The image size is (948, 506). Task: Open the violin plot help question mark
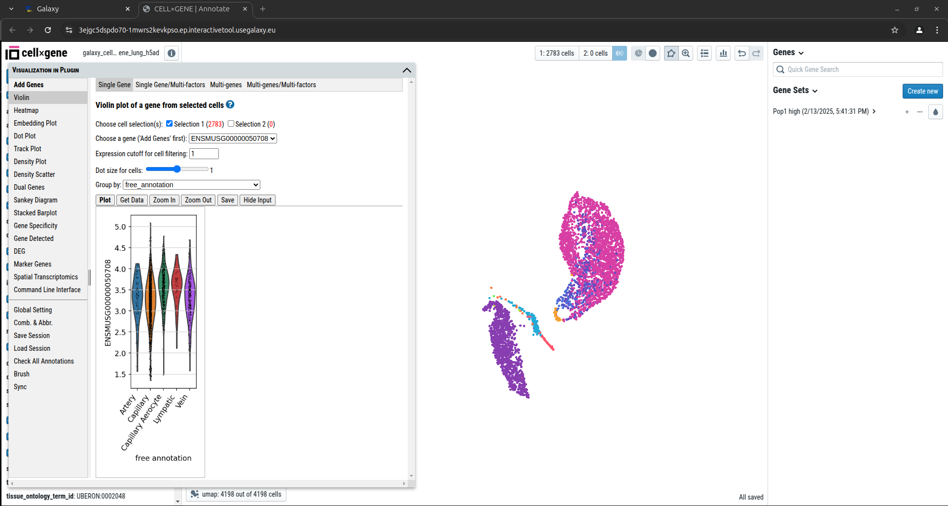point(230,104)
